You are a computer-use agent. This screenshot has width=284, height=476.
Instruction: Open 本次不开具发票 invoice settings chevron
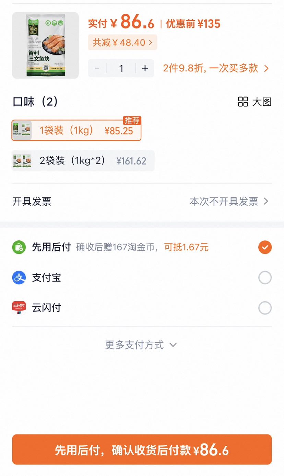[x=266, y=202]
